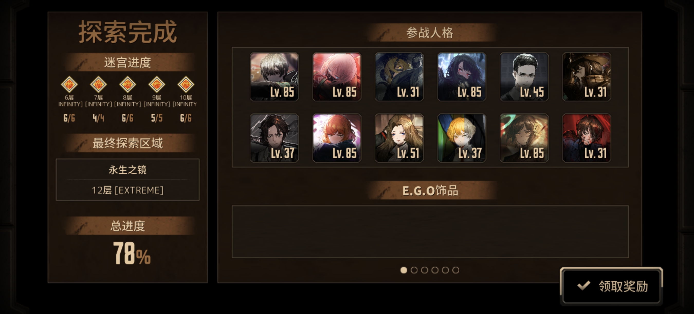Click the 78% total progress value
The height and width of the screenshot is (314, 694).
tap(132, 253)
